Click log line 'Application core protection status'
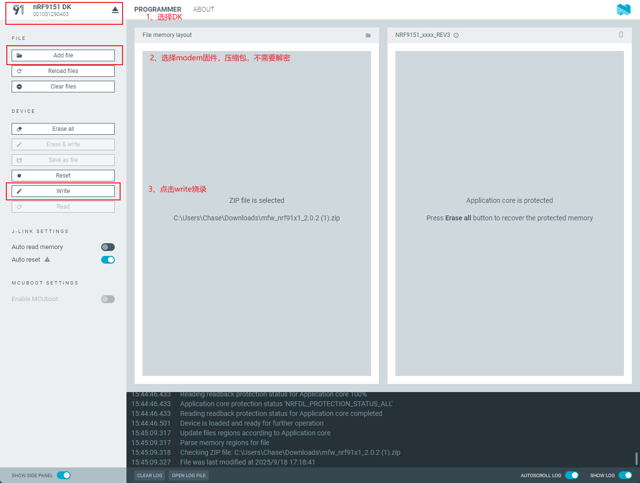Image resolution: width=640 pixels, height=483 pixels. [x=286, y=404]
